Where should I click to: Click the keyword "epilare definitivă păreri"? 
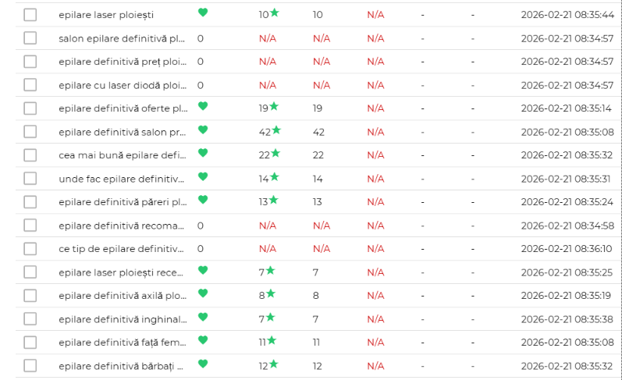(x=123, y=202)
